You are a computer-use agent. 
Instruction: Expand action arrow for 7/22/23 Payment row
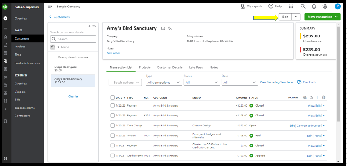[x=324, y=105]
